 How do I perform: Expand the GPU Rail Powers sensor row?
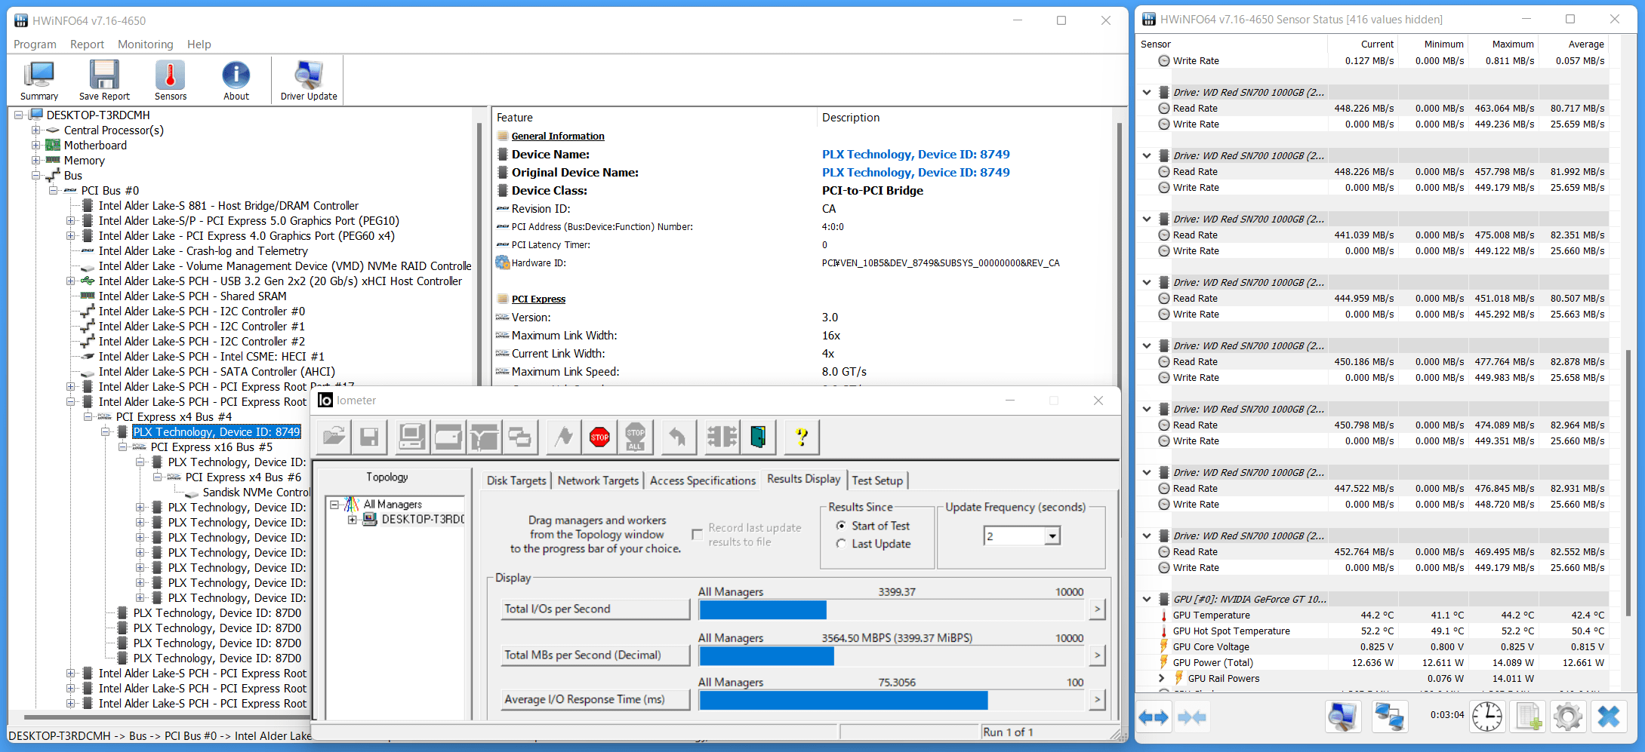1162,679
